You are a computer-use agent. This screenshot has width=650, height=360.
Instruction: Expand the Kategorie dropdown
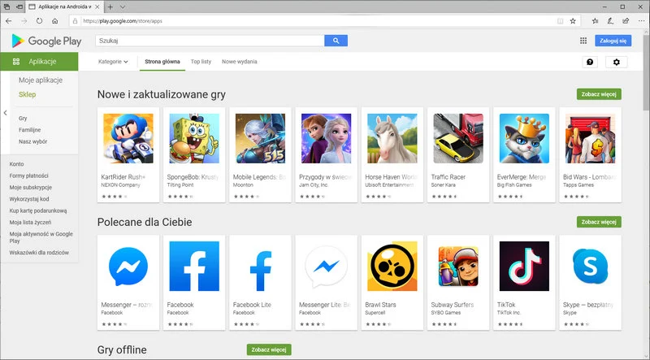[x=113, y=62]
